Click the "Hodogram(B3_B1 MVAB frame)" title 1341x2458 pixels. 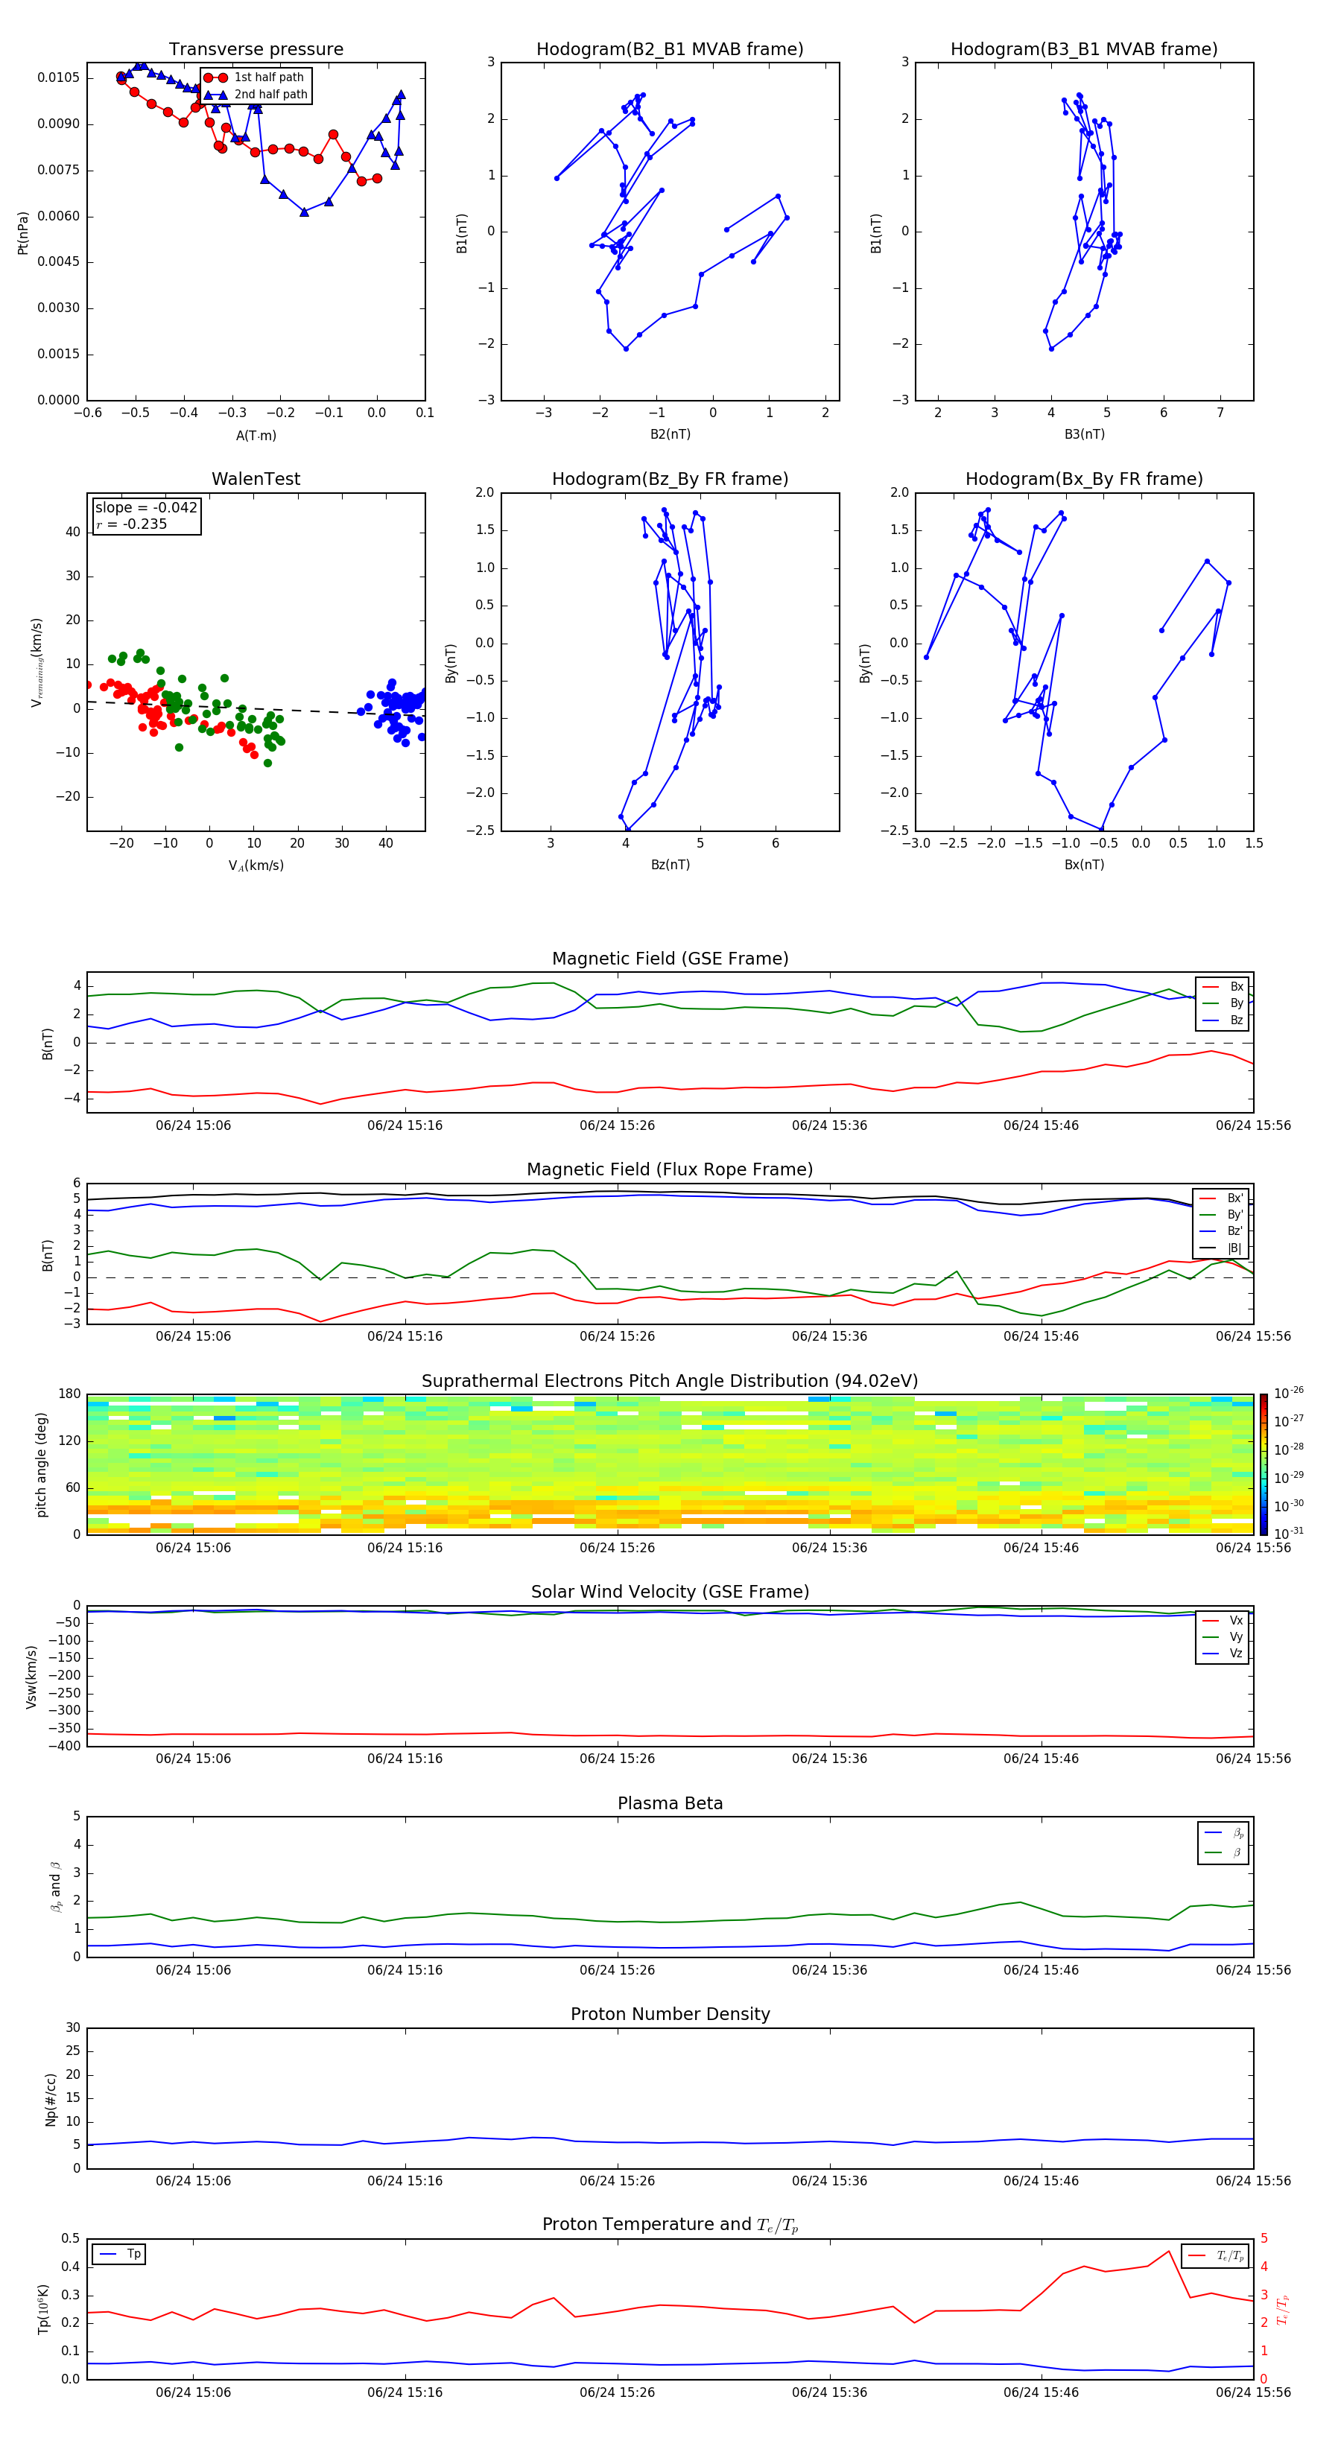1084,48
